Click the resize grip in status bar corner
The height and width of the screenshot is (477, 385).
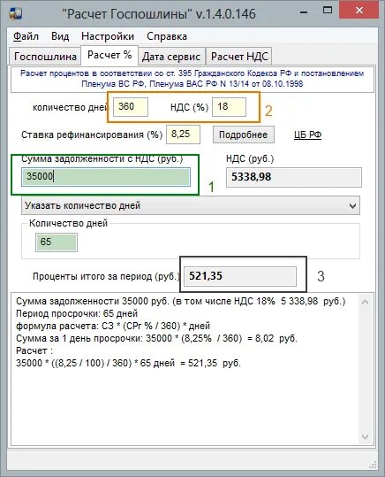373,465
